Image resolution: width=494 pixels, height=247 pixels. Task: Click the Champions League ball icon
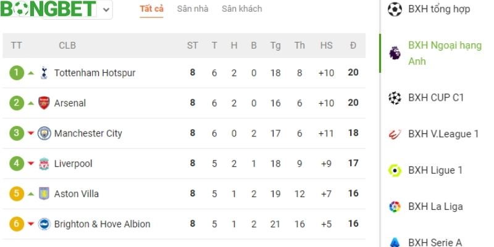coord(395,98)
